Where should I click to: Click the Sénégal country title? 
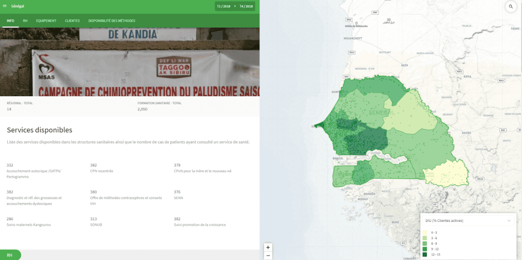click(18, 6)
